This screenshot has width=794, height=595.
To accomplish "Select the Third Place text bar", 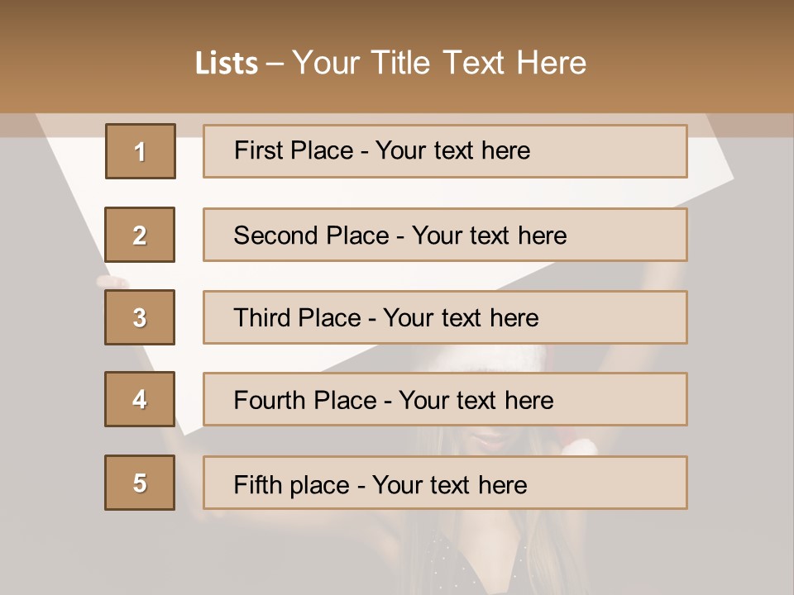I will pos(445,317).
